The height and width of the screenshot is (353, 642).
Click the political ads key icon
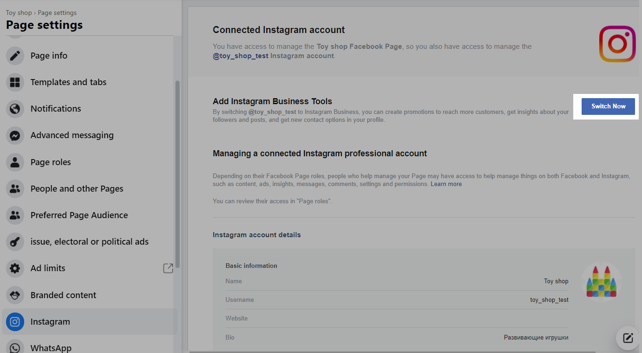pyautogui.click(x=15, y=242)
